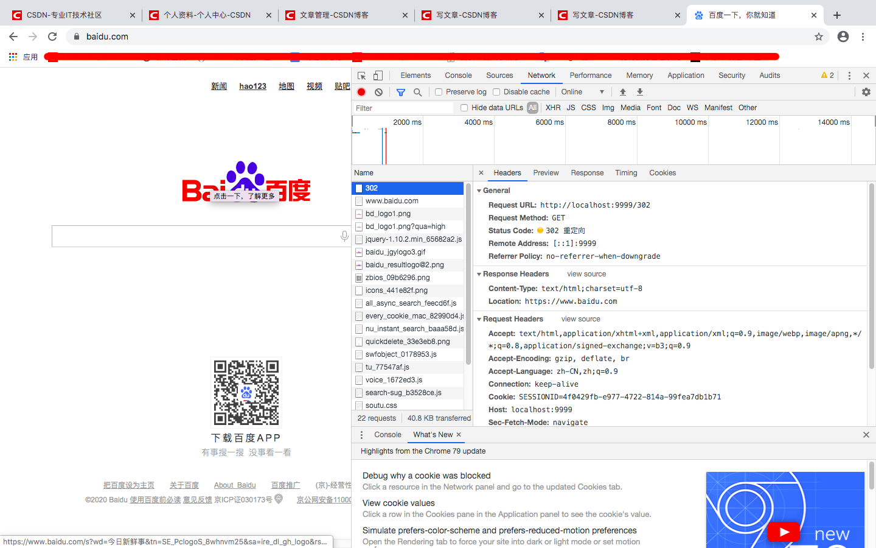Screen dimensions: 876x548
Task: Close the whole DevTools panel
Action: point(866,76)
